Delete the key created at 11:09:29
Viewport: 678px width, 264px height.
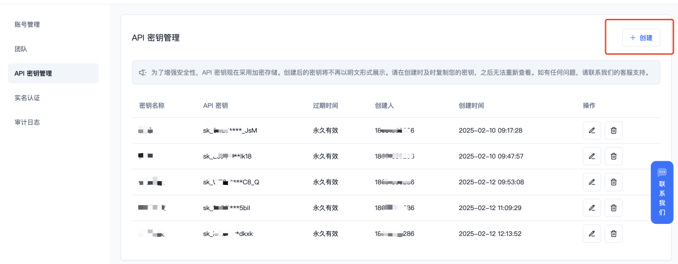point(613,208)
